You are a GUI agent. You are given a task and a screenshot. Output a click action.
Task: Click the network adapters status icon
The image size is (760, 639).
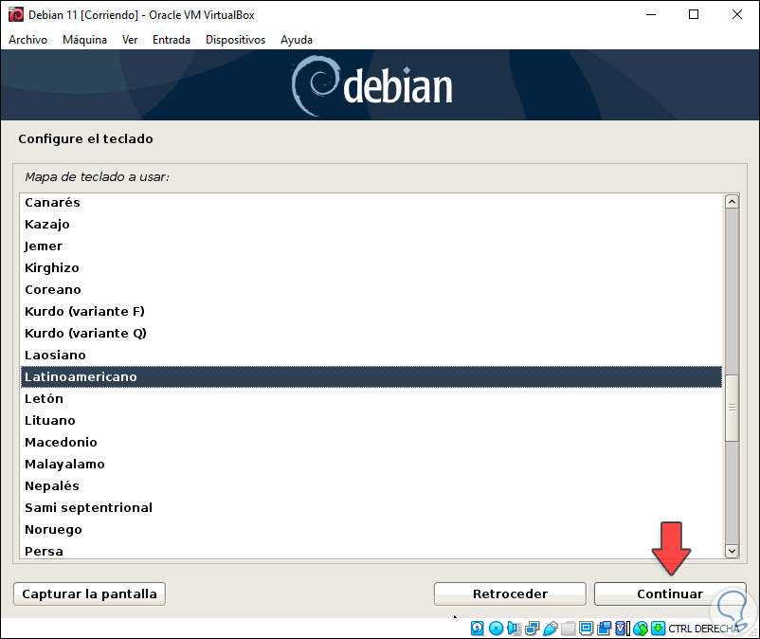533,629
